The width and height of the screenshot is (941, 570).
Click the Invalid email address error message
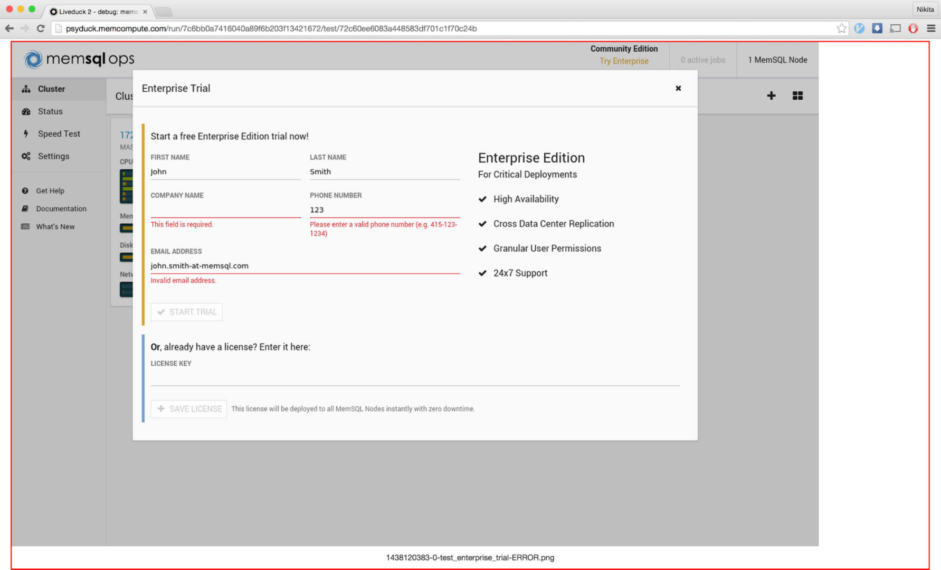pos(183,280)
